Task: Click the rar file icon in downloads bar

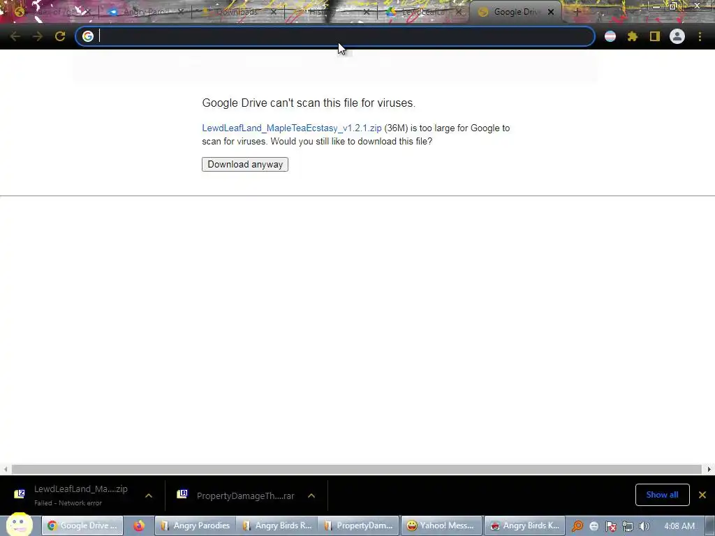Action: pyautogui.click(x=182, y=494)
